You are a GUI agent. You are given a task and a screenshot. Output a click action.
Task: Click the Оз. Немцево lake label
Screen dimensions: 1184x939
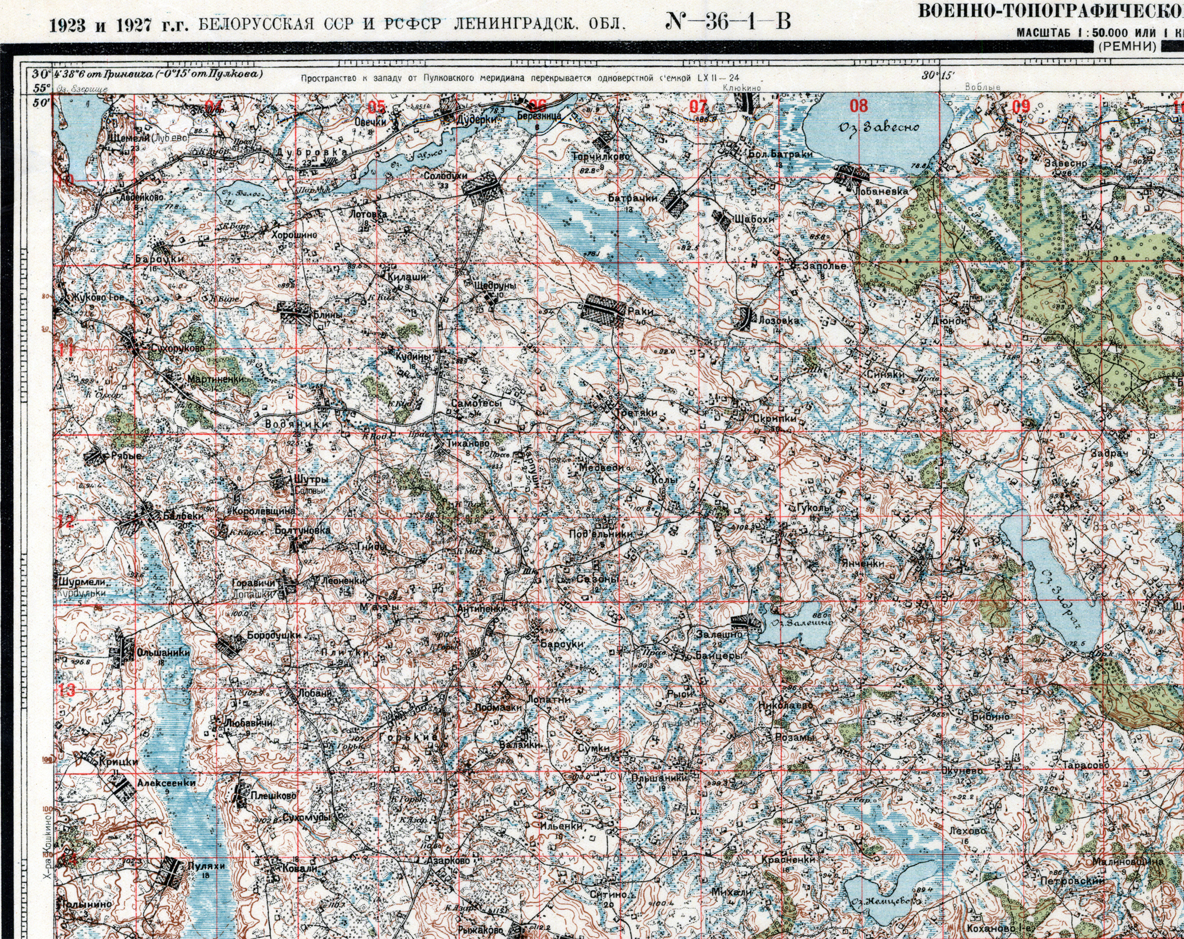click(x=881, y=902)
